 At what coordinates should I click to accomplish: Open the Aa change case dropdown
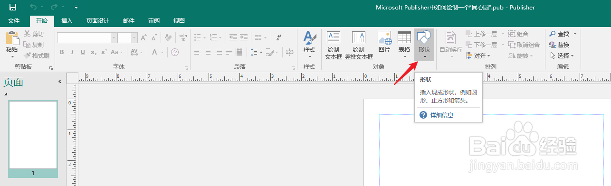click(x=117, y=52)
